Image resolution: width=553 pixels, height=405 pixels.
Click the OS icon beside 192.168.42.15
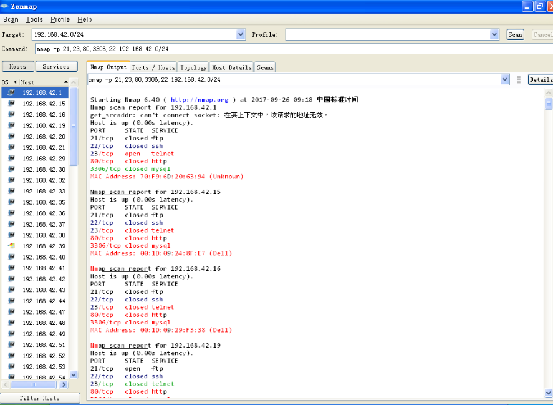(x=11, y=104)
